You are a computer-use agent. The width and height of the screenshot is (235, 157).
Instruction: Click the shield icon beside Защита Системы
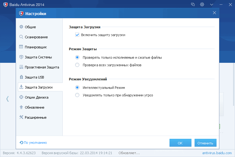point(21,57)
